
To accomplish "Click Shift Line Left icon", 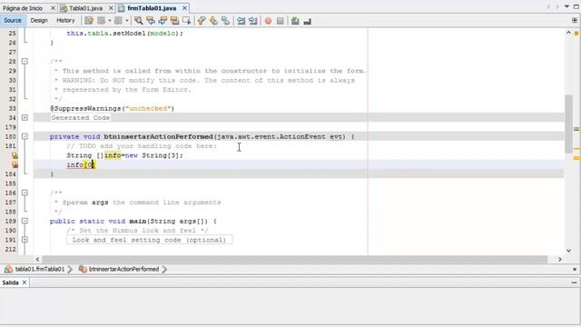I will click(x=241, y=21).
